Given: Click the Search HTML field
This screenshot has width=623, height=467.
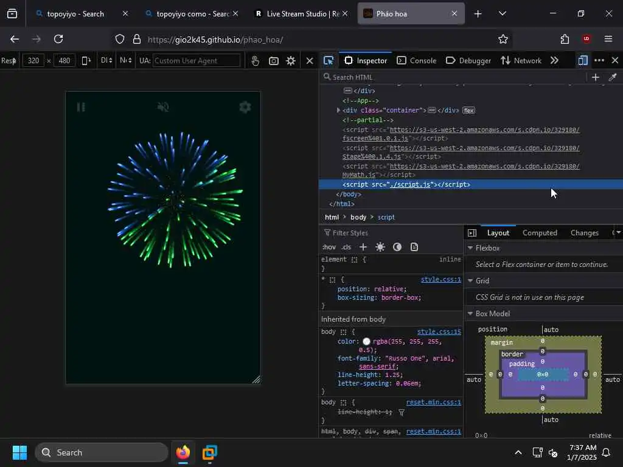Looking at the screenshot, I should click(x=453, y=77).
